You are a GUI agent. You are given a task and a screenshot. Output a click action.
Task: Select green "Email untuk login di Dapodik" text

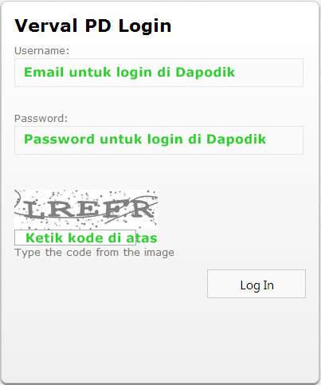pyautogui.click(x=130, y=73)
